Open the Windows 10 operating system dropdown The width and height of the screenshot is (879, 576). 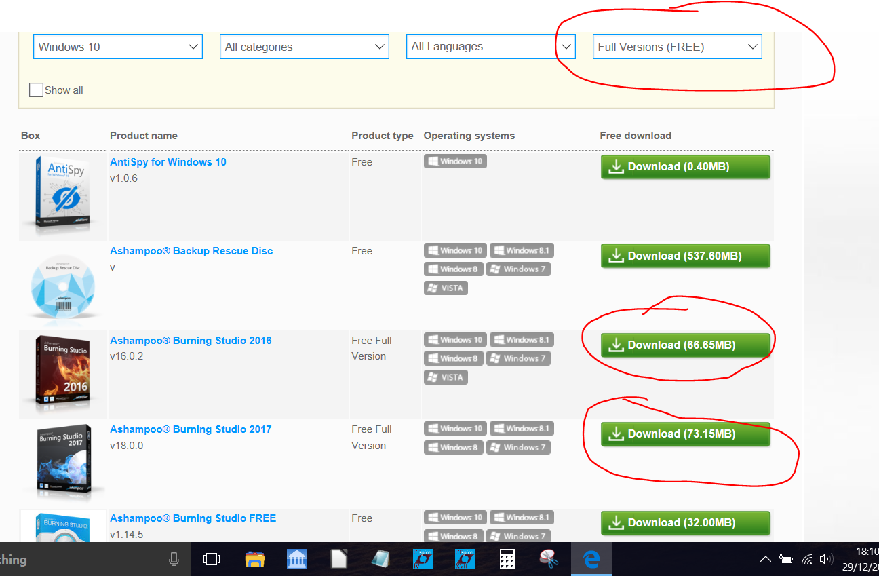[118, 47]
